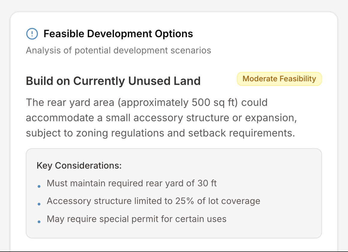Select the Build on Currently Unused Land title

(113, 81)
